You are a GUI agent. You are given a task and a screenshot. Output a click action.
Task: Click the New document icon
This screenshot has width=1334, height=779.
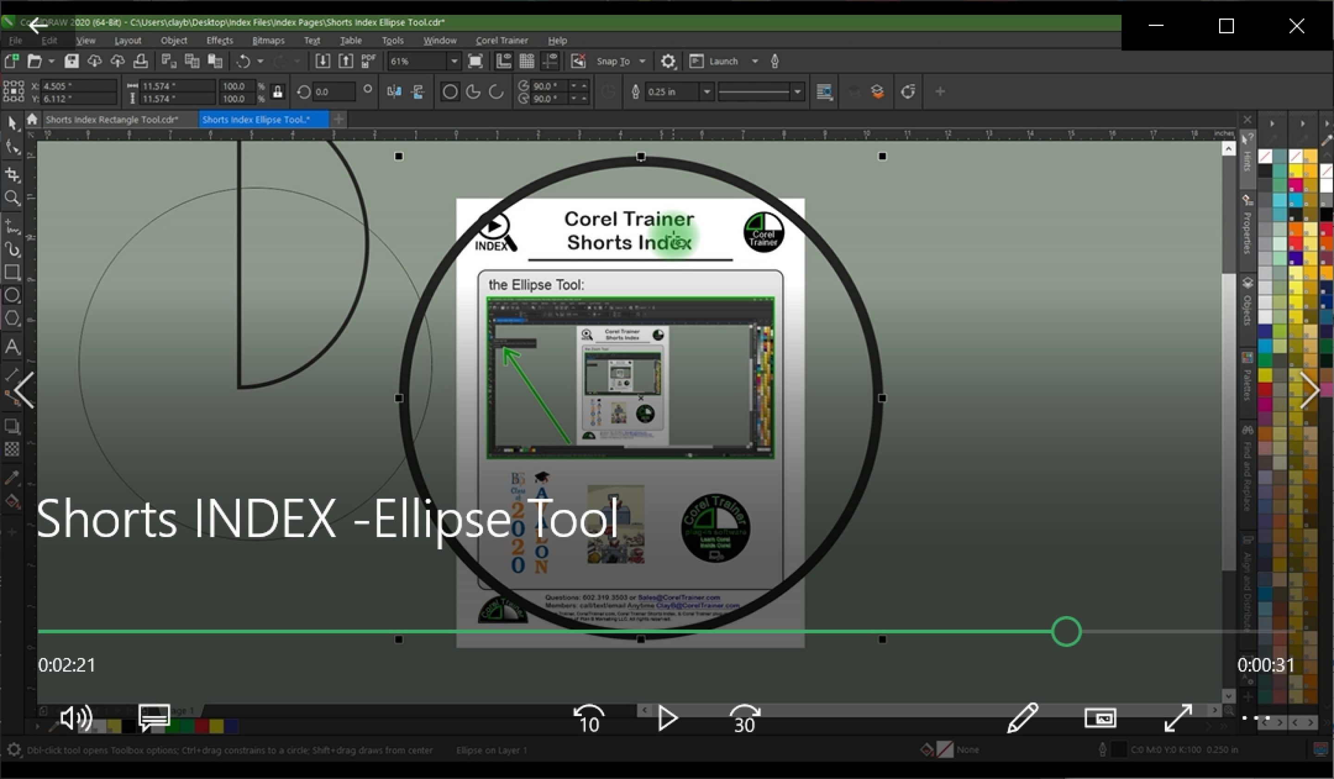click(x=12, y=62)
